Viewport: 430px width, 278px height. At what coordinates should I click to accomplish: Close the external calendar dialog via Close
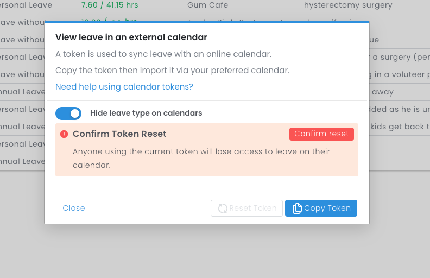pyautogui.click(x=74, y=208)
